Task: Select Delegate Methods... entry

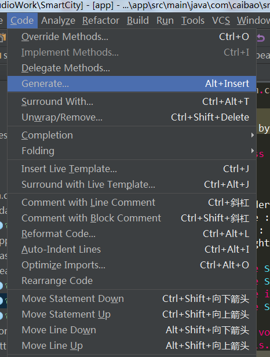Action: coord(132,68)
